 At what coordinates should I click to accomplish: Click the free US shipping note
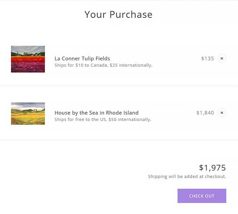point(103,119)
